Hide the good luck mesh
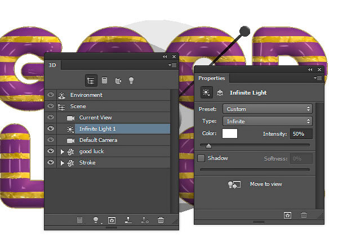Viewport: 338px width, 245px height. point(51,151)
